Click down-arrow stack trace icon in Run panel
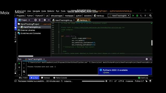The height and width of the screenshot is (93, 166). click(x=24, y=67)
